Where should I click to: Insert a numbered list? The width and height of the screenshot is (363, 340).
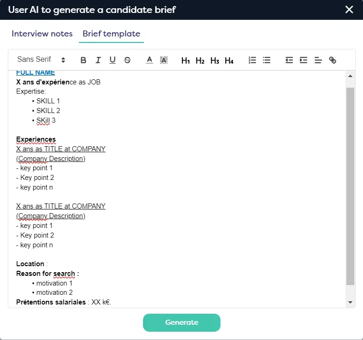(252, 60)
